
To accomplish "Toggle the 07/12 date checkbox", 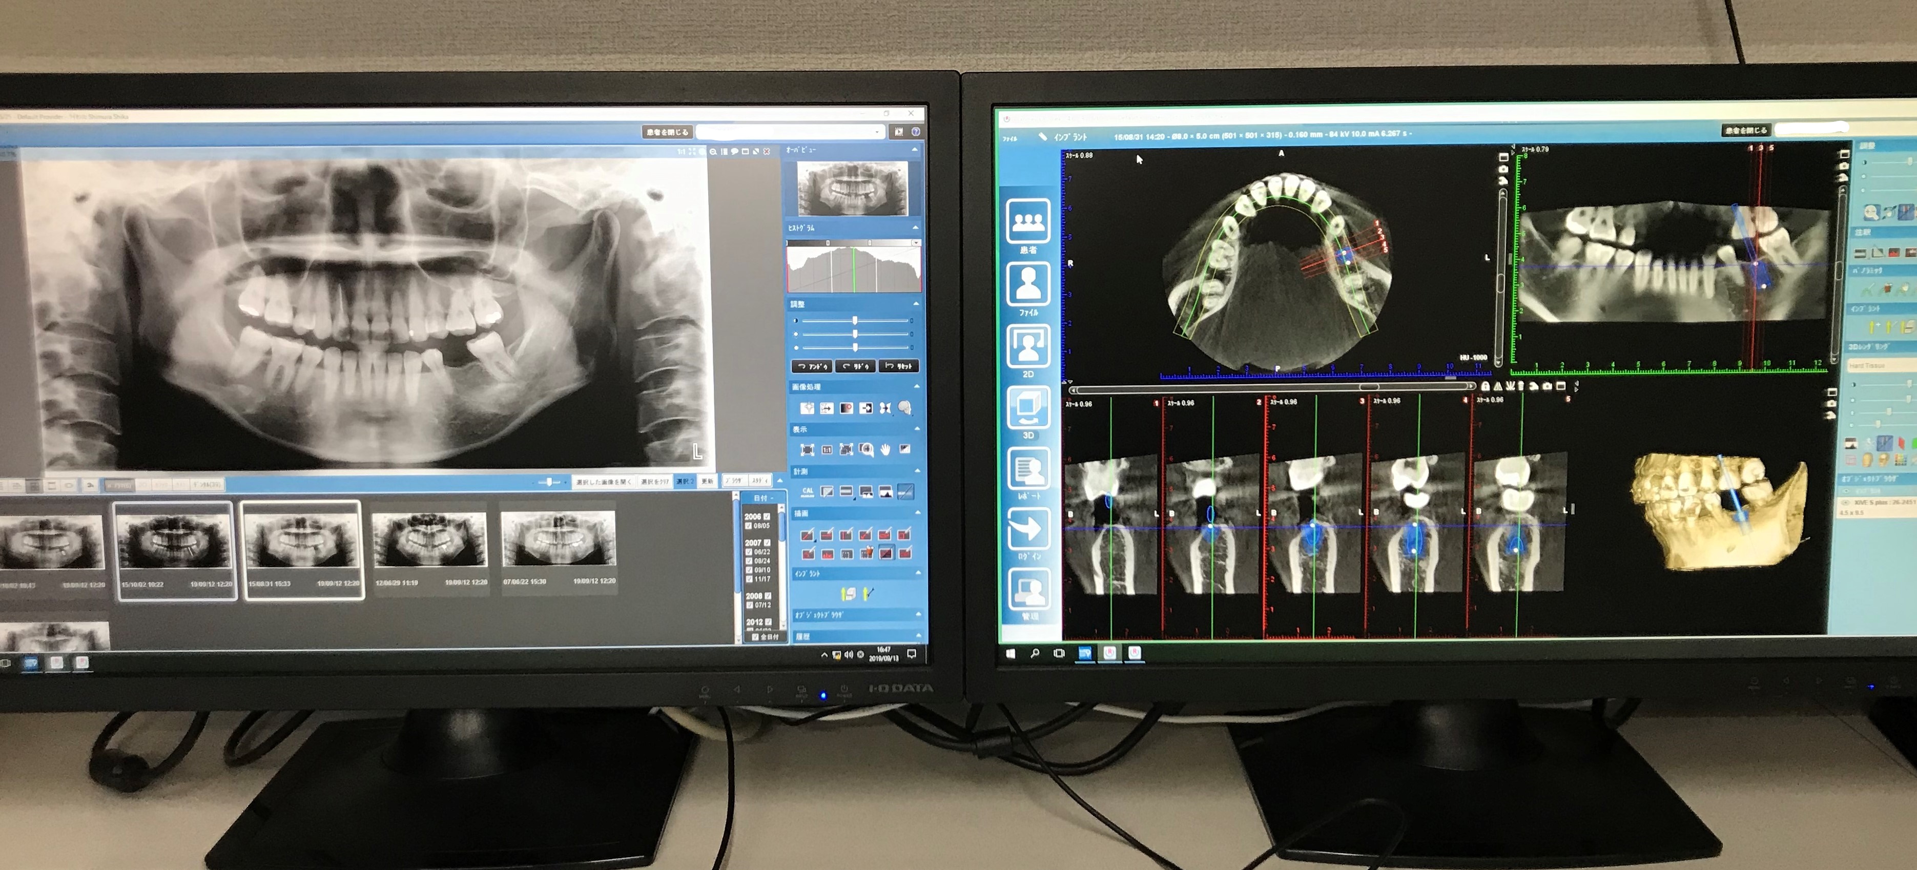I will coord(749,605).
